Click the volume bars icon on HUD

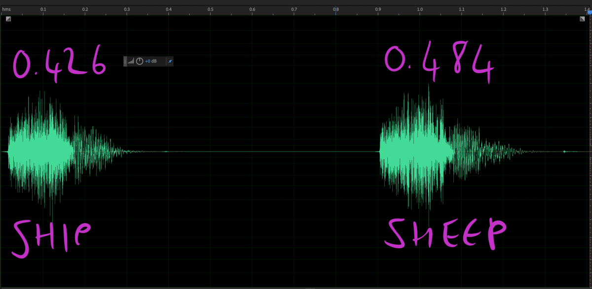point(131,61)
